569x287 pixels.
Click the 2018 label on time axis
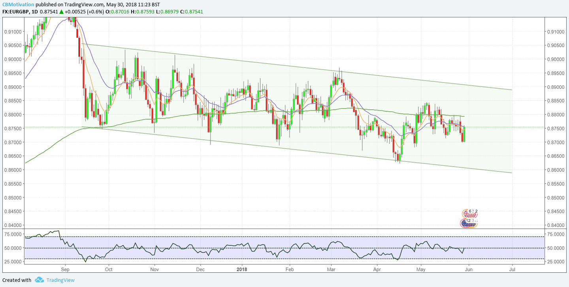point(241,270)
